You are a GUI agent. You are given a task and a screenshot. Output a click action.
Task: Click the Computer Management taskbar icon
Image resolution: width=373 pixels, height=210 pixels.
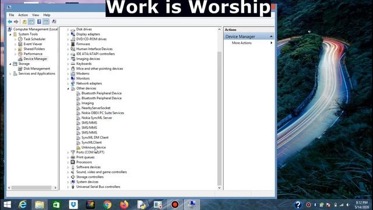192,205
